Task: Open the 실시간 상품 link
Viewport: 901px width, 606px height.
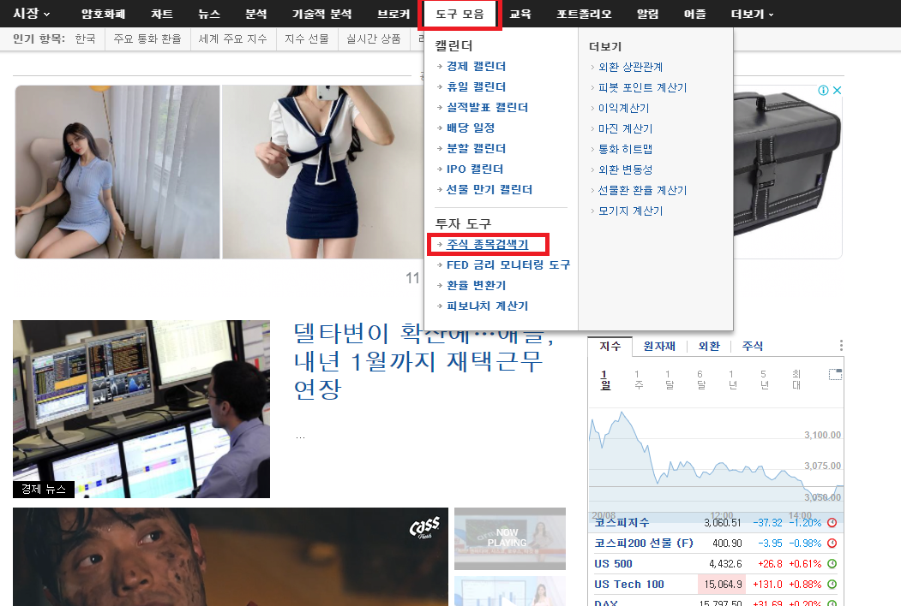Action: [x=374, y=39]
